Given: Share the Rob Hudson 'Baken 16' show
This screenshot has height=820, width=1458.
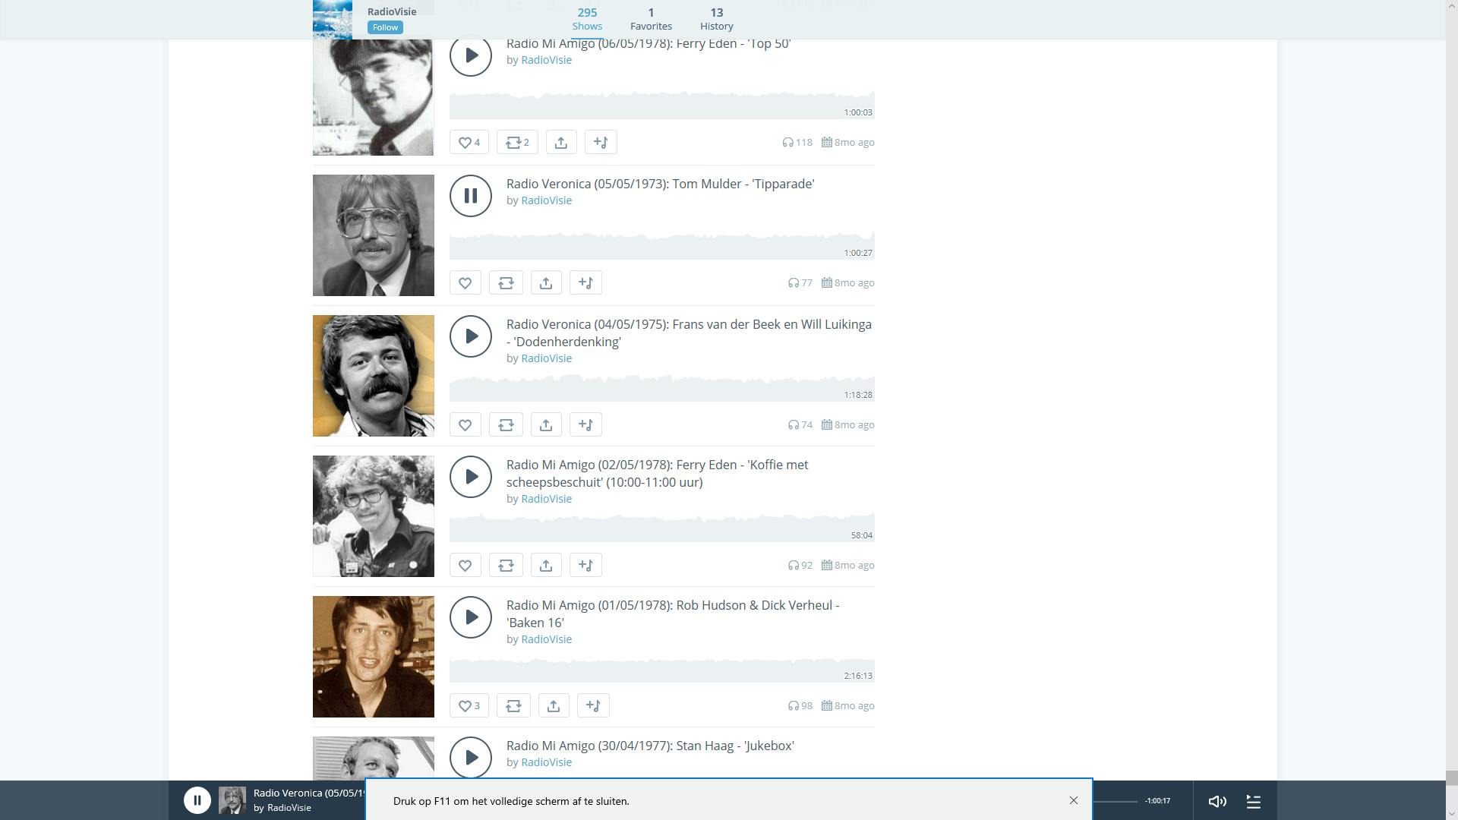Looking at the screenshot, I should pos(553,705).
